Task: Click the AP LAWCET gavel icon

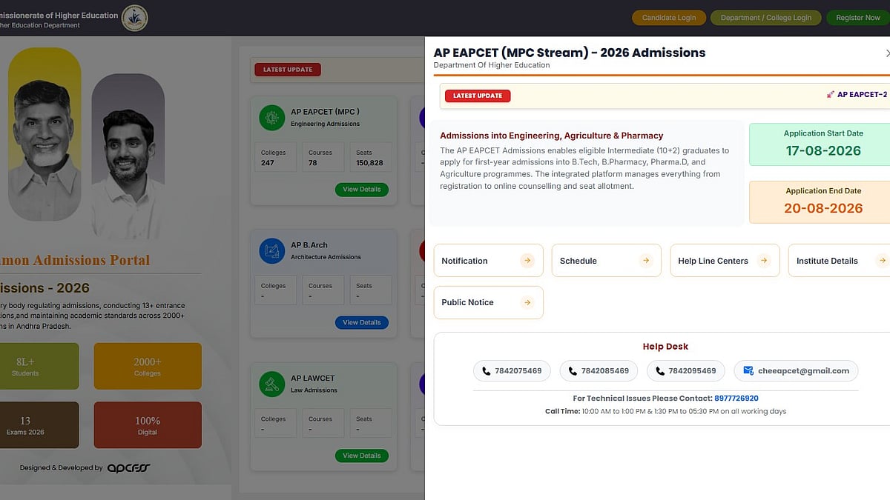Action: pos(271,384)
